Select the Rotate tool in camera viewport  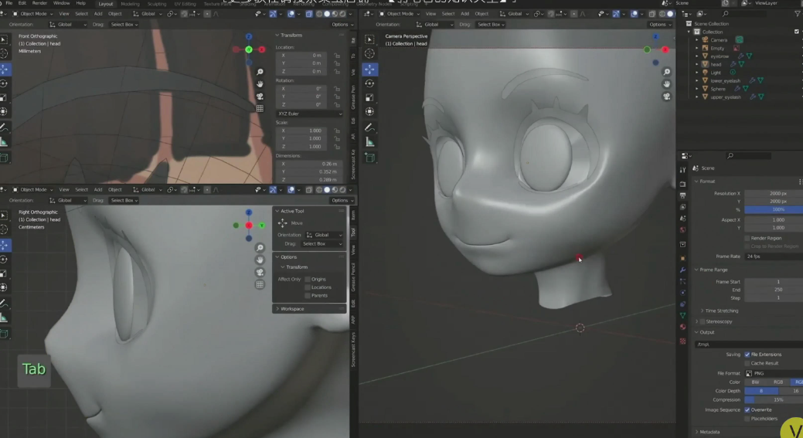369,83
